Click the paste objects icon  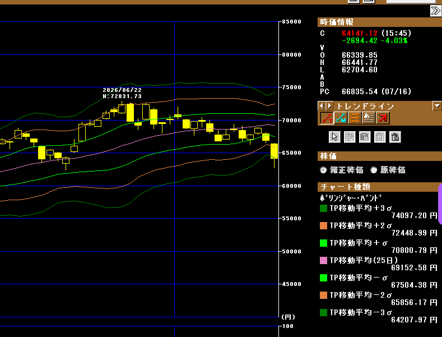[x=365, y=137]
